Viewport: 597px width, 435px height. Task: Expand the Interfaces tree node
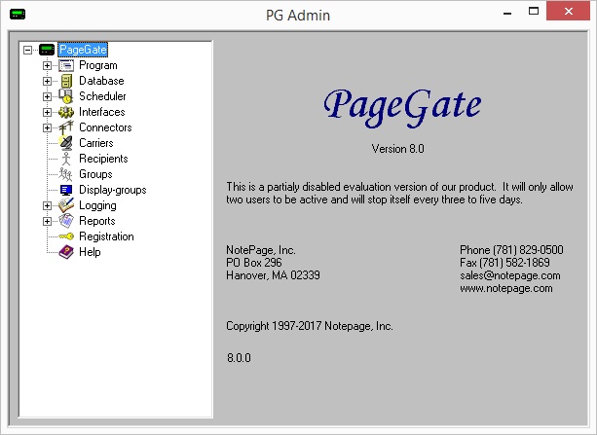pyautogui.click(x=47, y=112)
